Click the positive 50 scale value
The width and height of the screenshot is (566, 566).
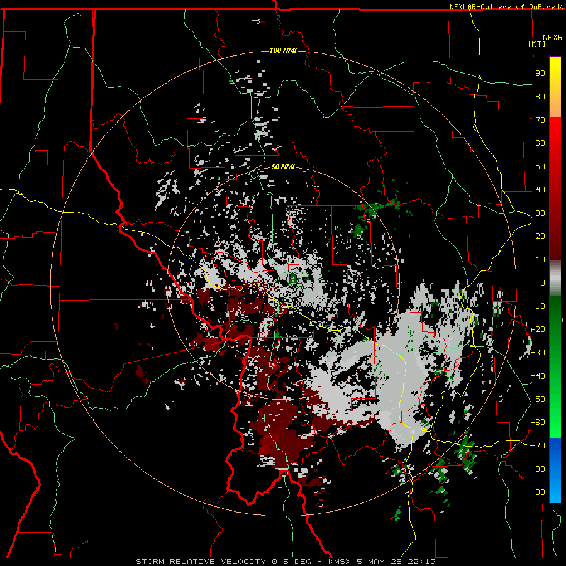click(x=540, y=167)
